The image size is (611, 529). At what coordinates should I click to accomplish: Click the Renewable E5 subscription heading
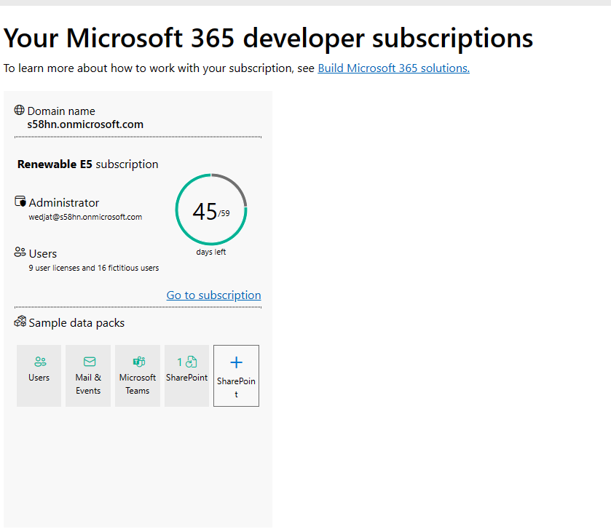tap(87, 164)
